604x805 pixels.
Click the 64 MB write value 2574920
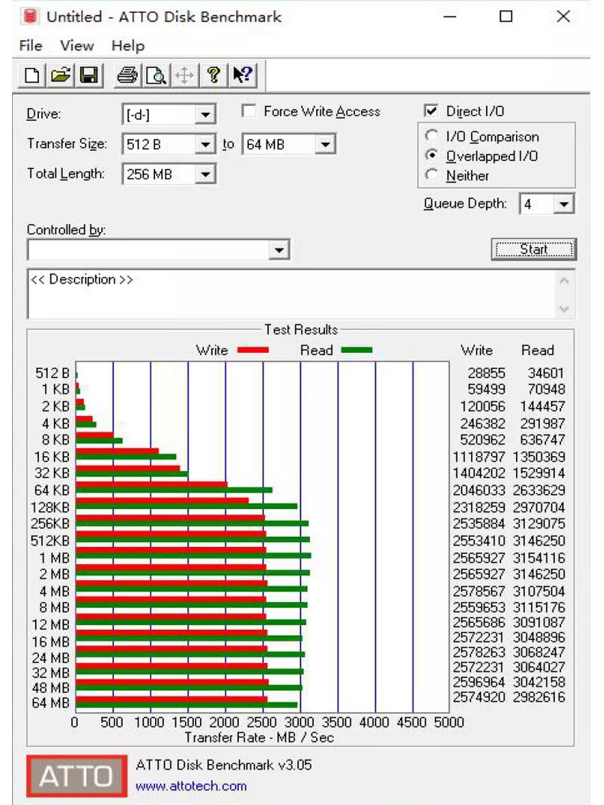click(480, 697)
